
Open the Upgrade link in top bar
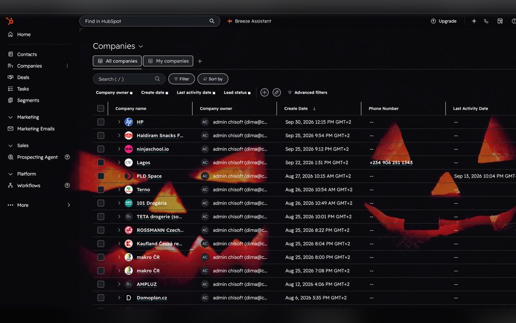[443, 21]
